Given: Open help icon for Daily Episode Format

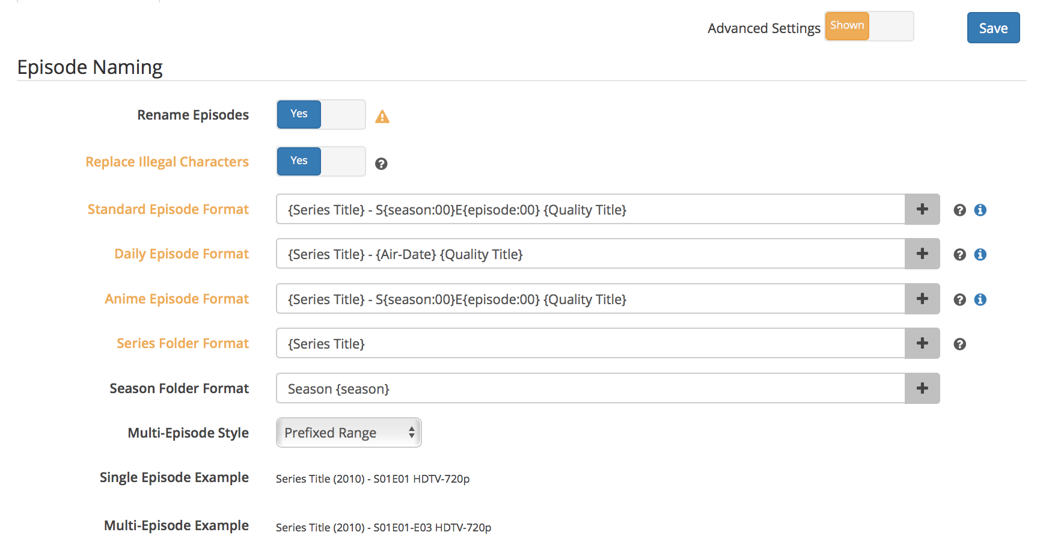Looking at the screenshot, I should (x=960, y=254).
